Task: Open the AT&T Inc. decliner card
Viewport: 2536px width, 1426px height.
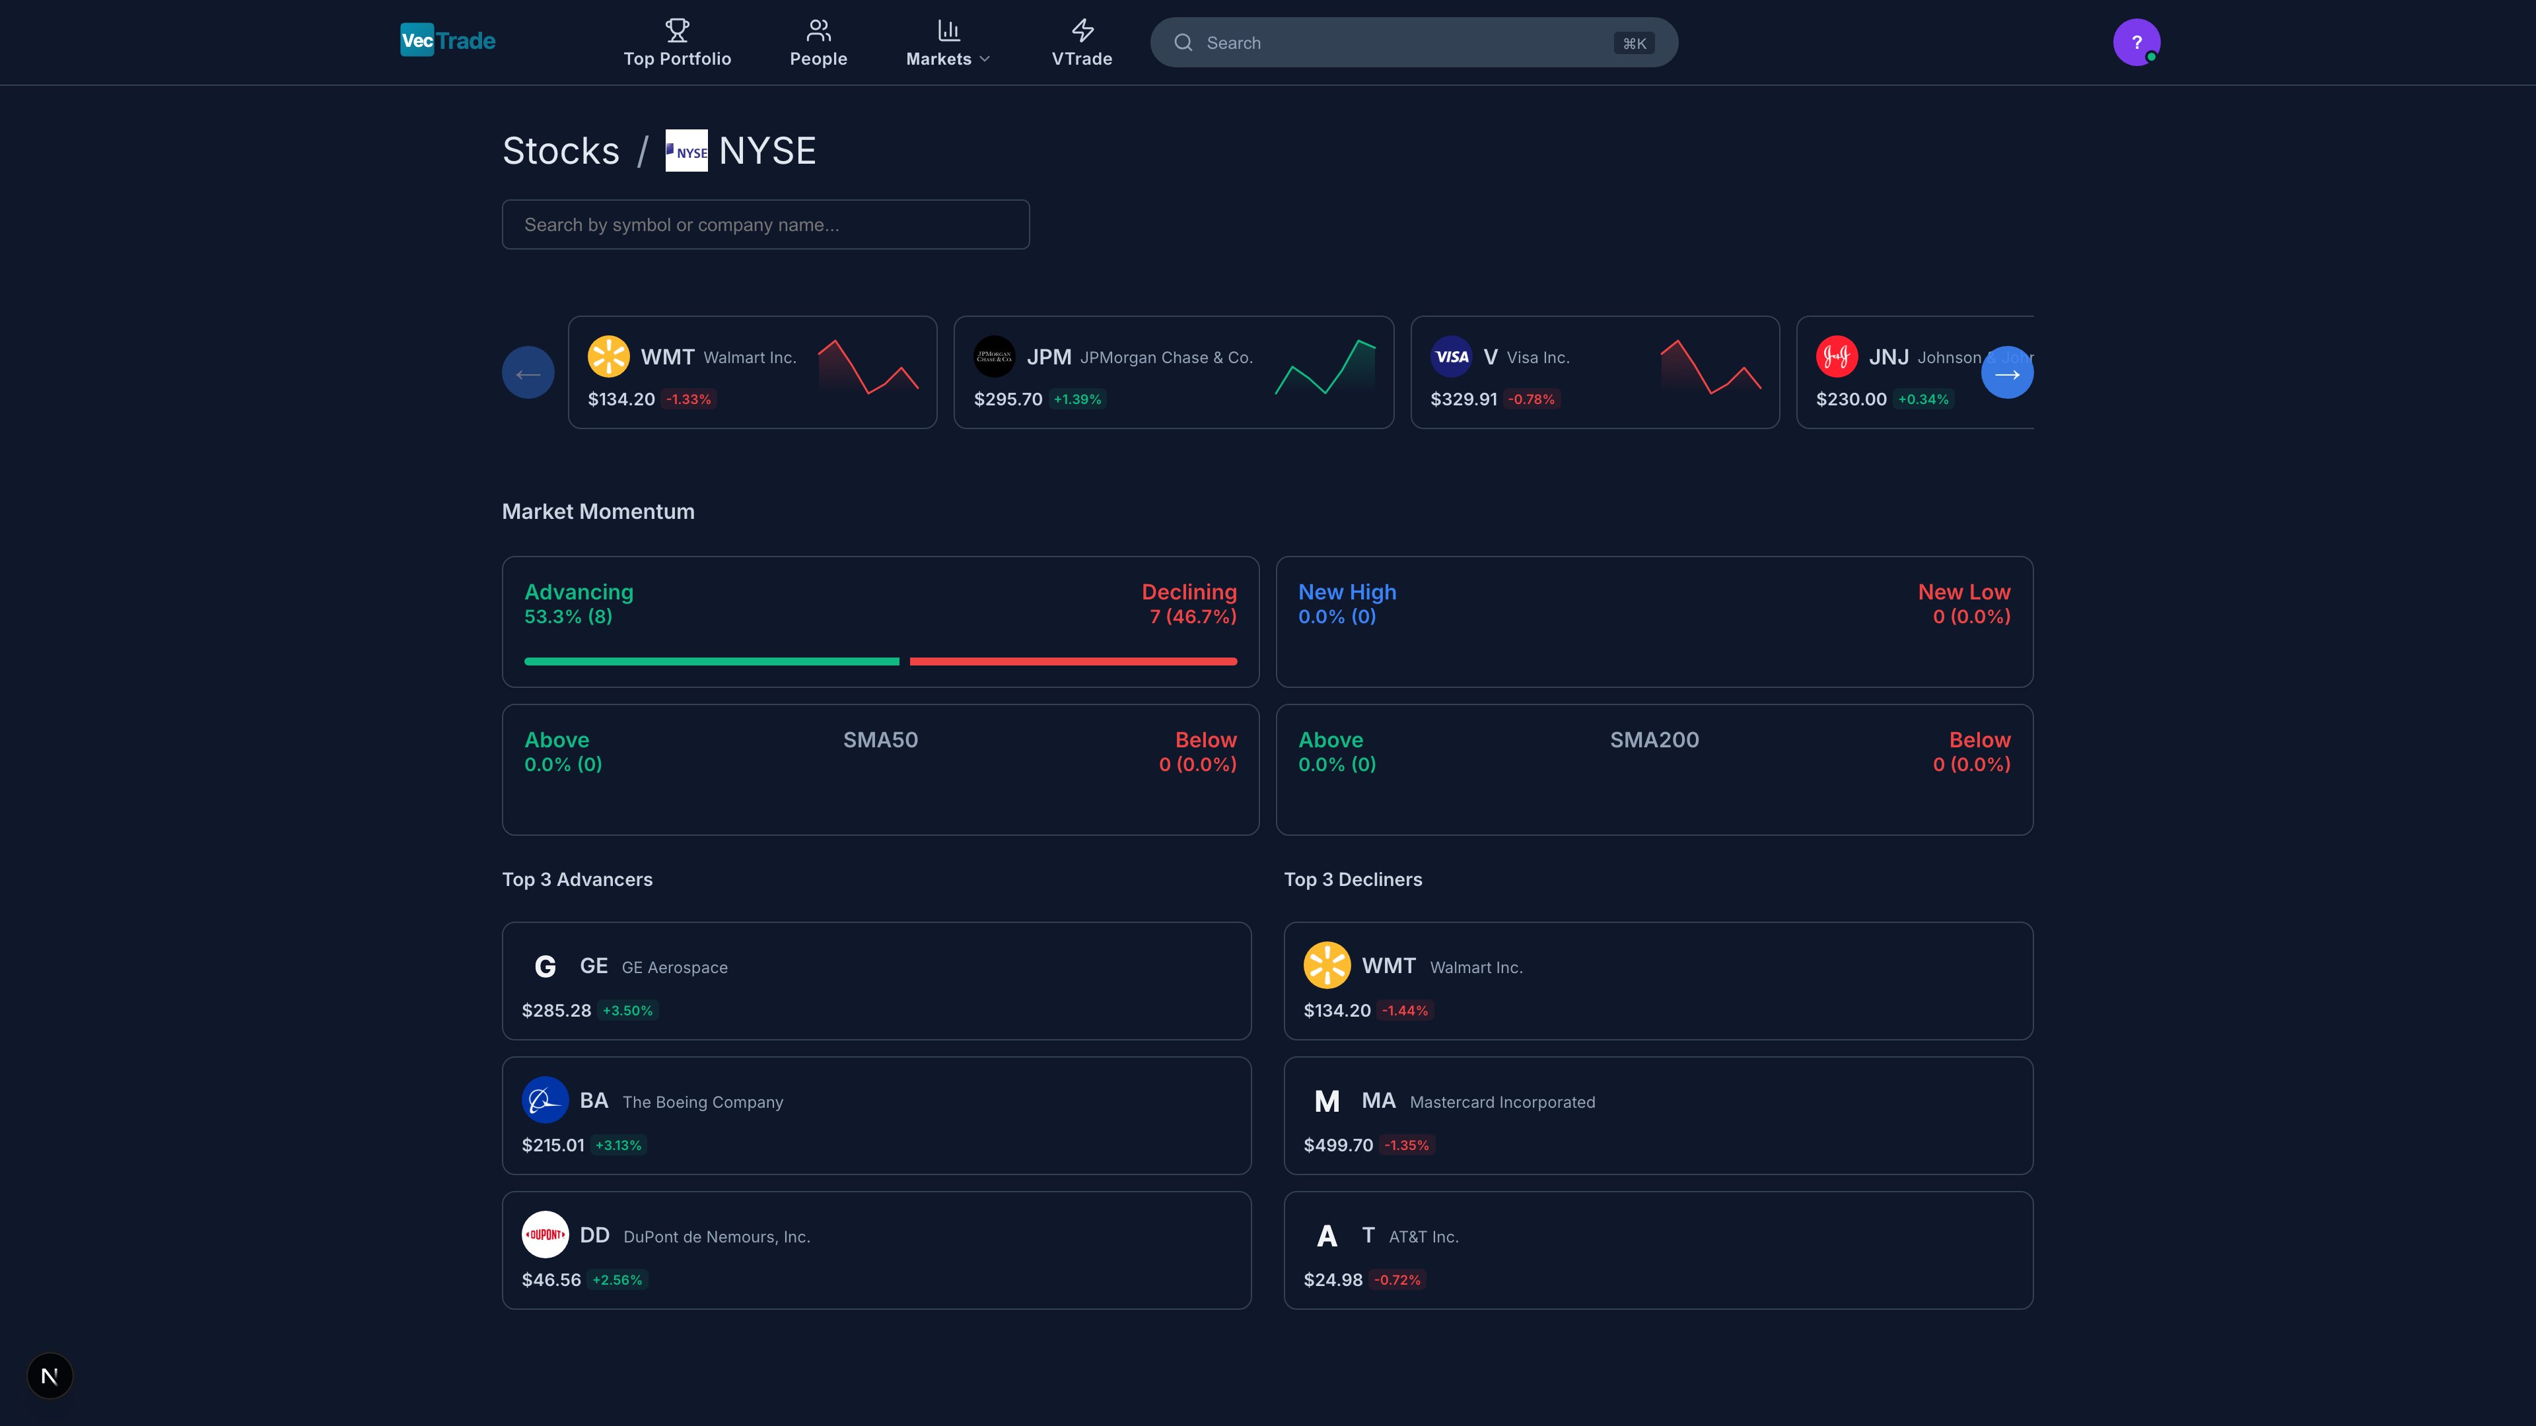Action: (x=1658, y=1251)
